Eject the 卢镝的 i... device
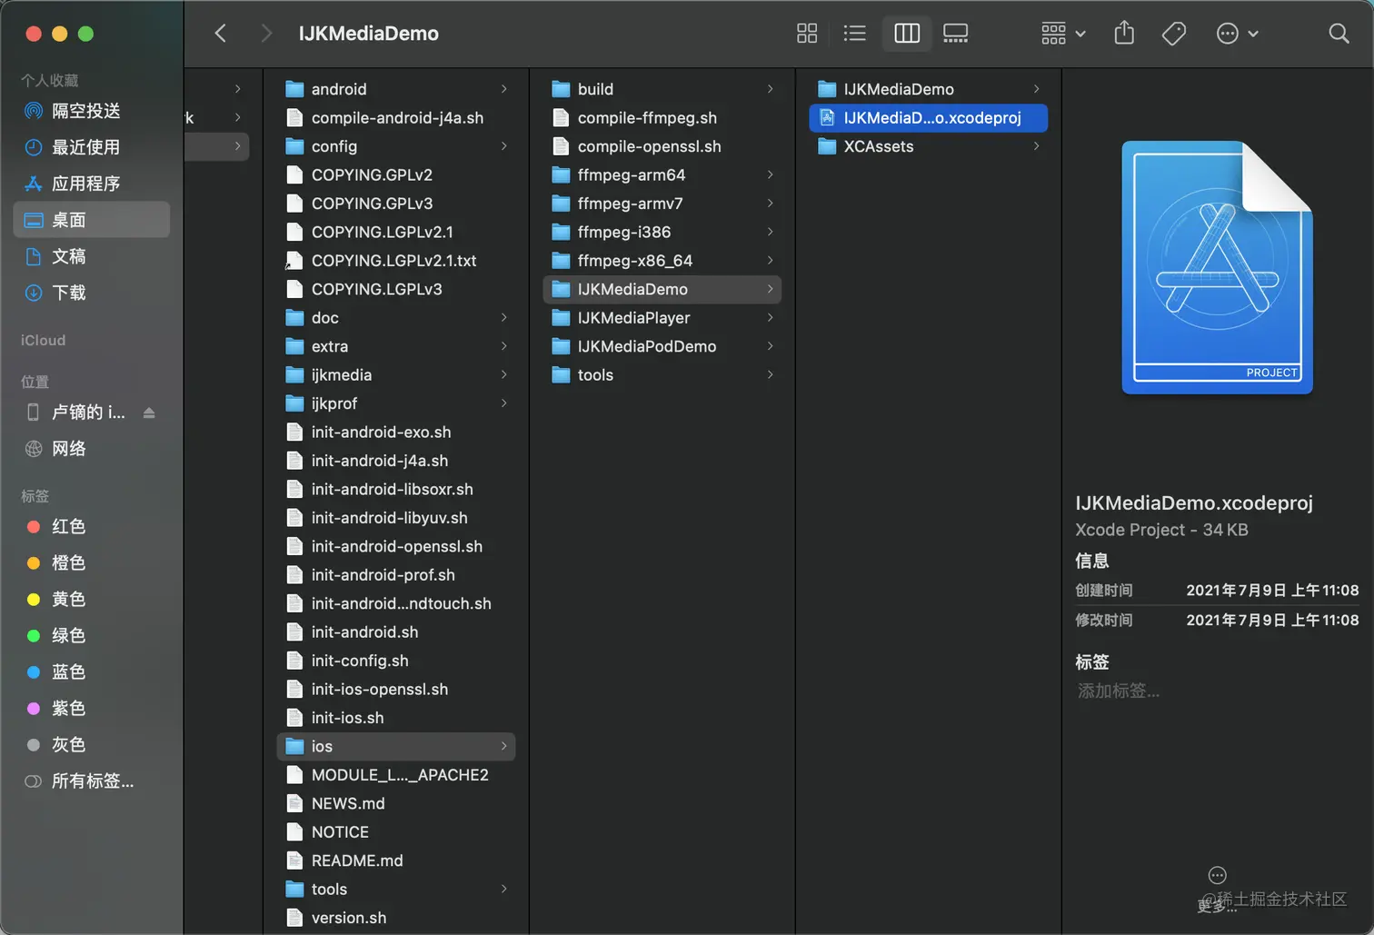The height and width of the screenshot is (935, 1374). pos(149,413)
